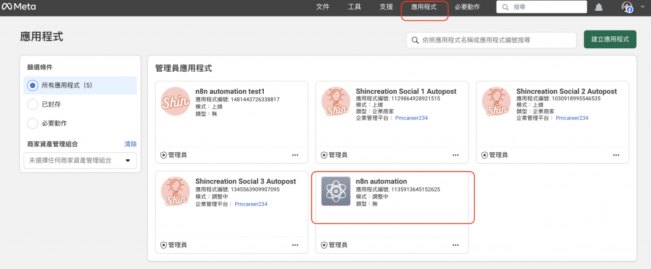
Task: Open the 應用程式 menu item
Action: pyautogui.click(x=424, y=7)
